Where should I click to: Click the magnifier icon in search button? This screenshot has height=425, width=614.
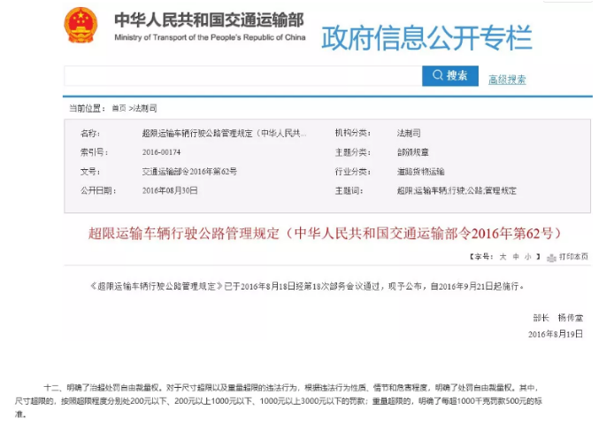coord(435,76)
